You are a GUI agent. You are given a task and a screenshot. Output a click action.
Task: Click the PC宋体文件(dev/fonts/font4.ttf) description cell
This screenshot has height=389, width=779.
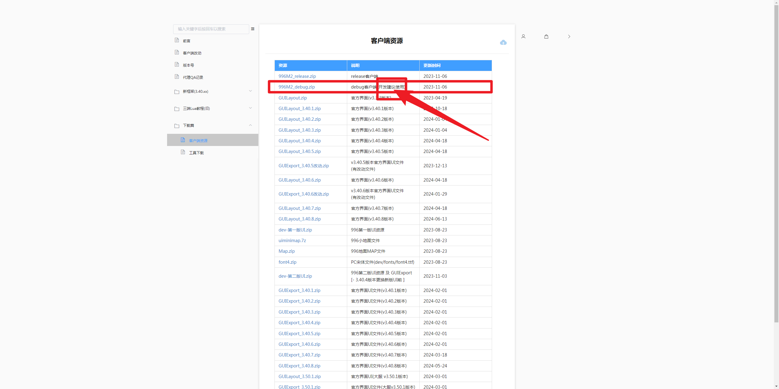point(383,262)
